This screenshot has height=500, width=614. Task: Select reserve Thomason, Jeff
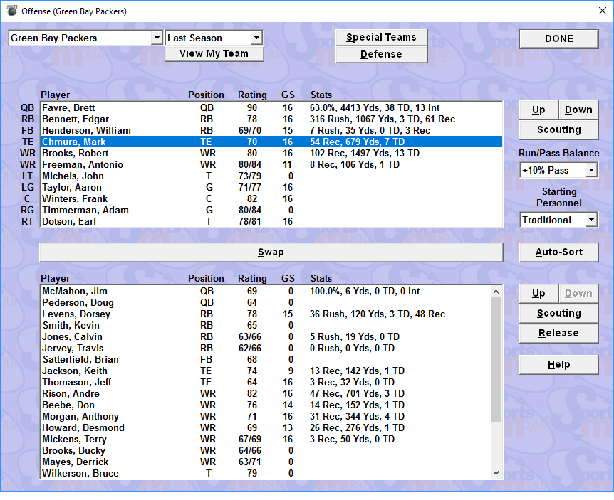pyautogui.click(x=266, y=382)
